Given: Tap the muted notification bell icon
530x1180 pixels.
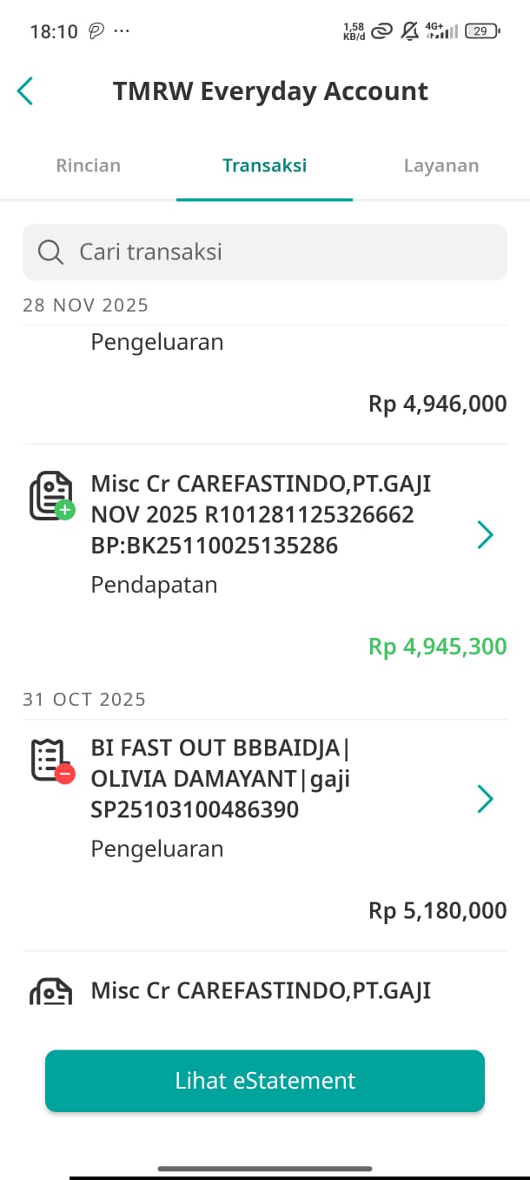Looking at the screenshot, I should [409, 31].
